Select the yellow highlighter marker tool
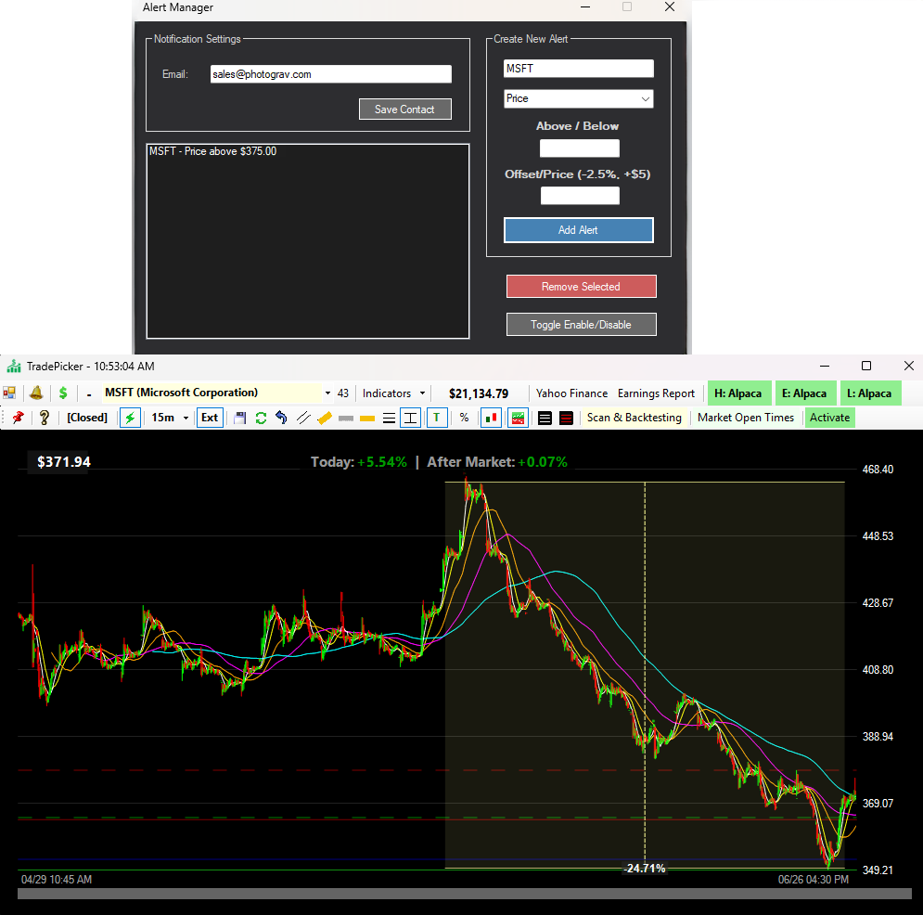 point(325,418)
